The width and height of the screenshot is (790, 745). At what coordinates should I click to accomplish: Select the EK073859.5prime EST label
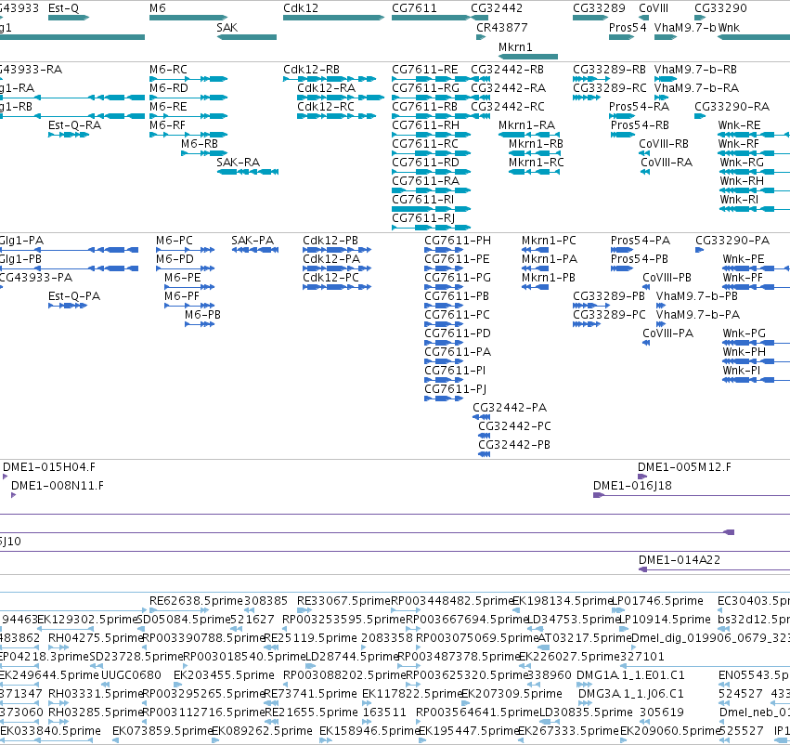[162, 731]
